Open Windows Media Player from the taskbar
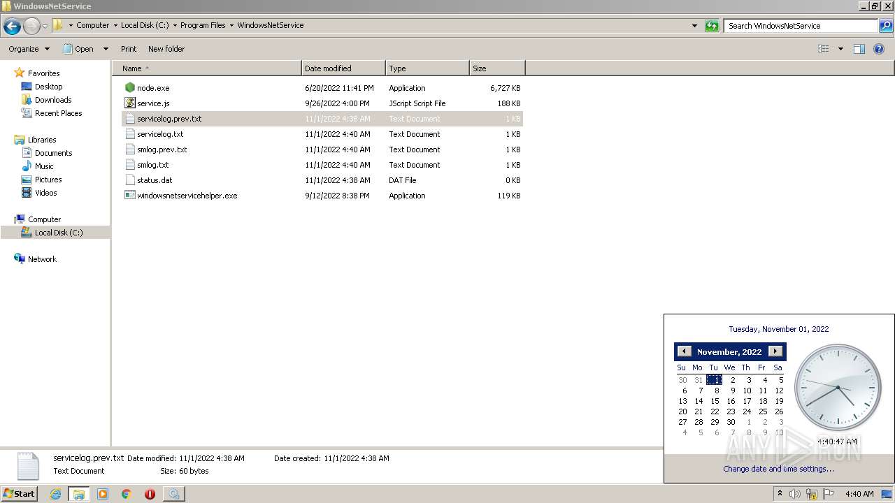The height and width of the screenshot is (503, 895). click(x=103, y=494)
